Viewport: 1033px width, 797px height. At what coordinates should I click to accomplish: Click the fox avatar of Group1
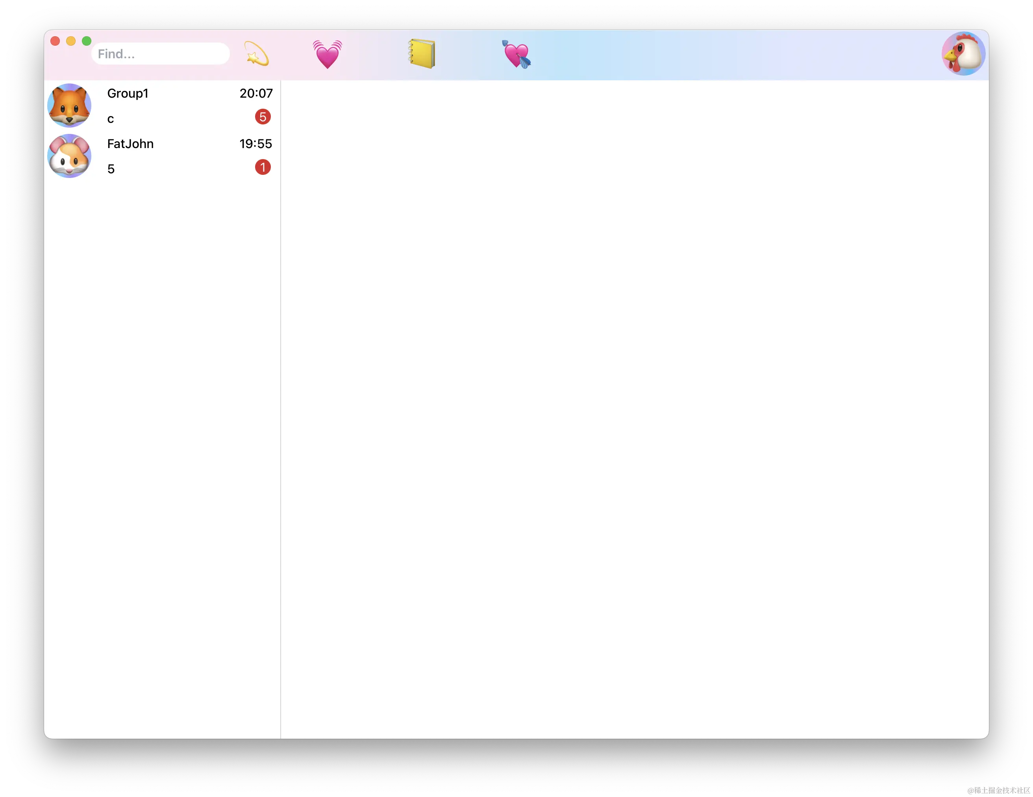coord(70,106)
